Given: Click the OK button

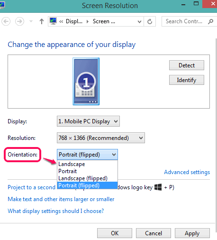Looking at the screenshot, I should (x=115, y=233).
